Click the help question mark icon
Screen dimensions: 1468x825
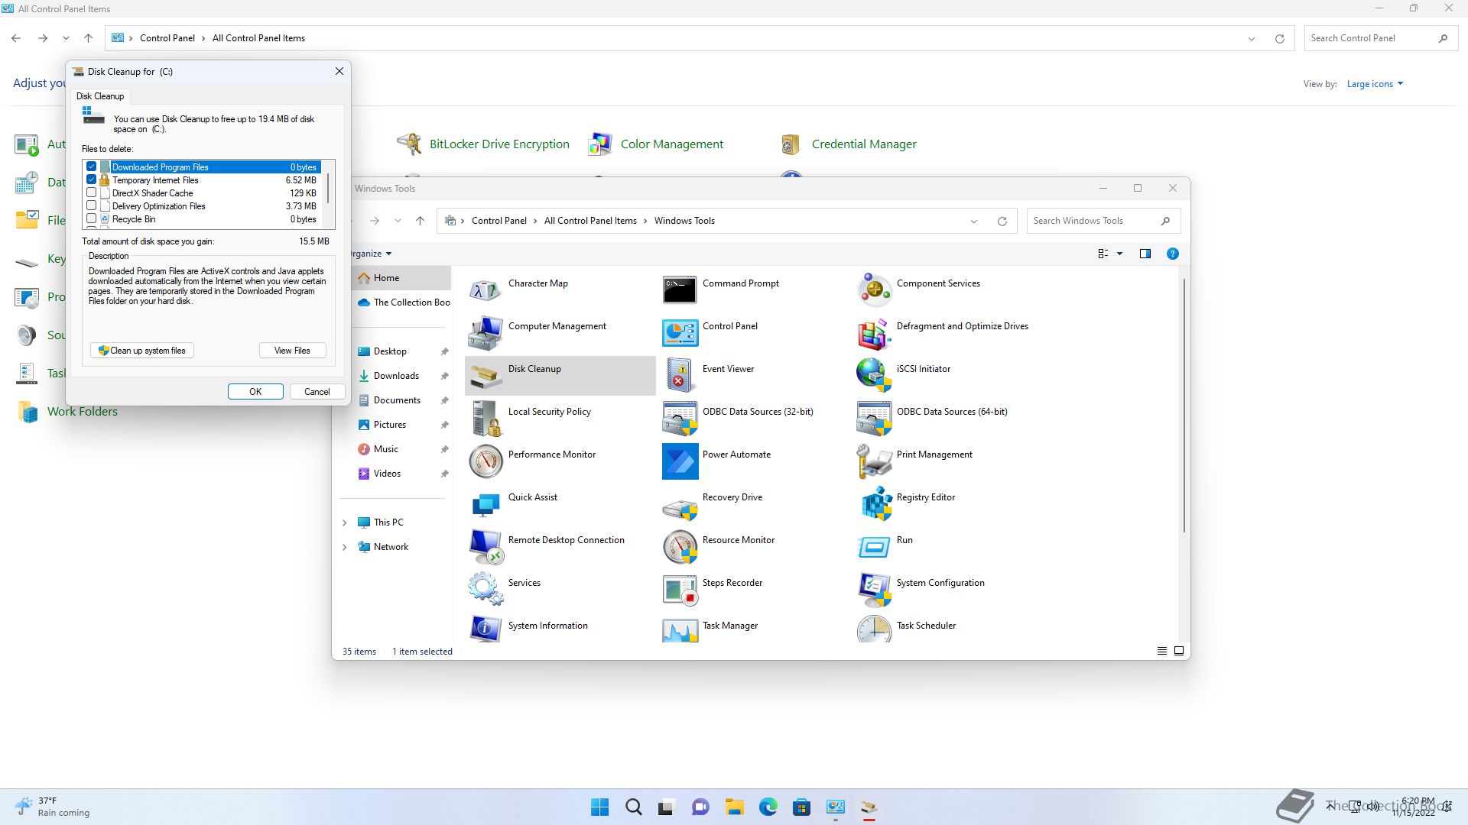coord(1172,254)
